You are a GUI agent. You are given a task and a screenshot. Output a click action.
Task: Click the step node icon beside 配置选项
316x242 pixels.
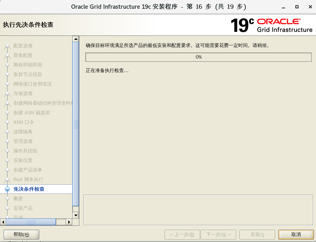(x=7, y=47)
